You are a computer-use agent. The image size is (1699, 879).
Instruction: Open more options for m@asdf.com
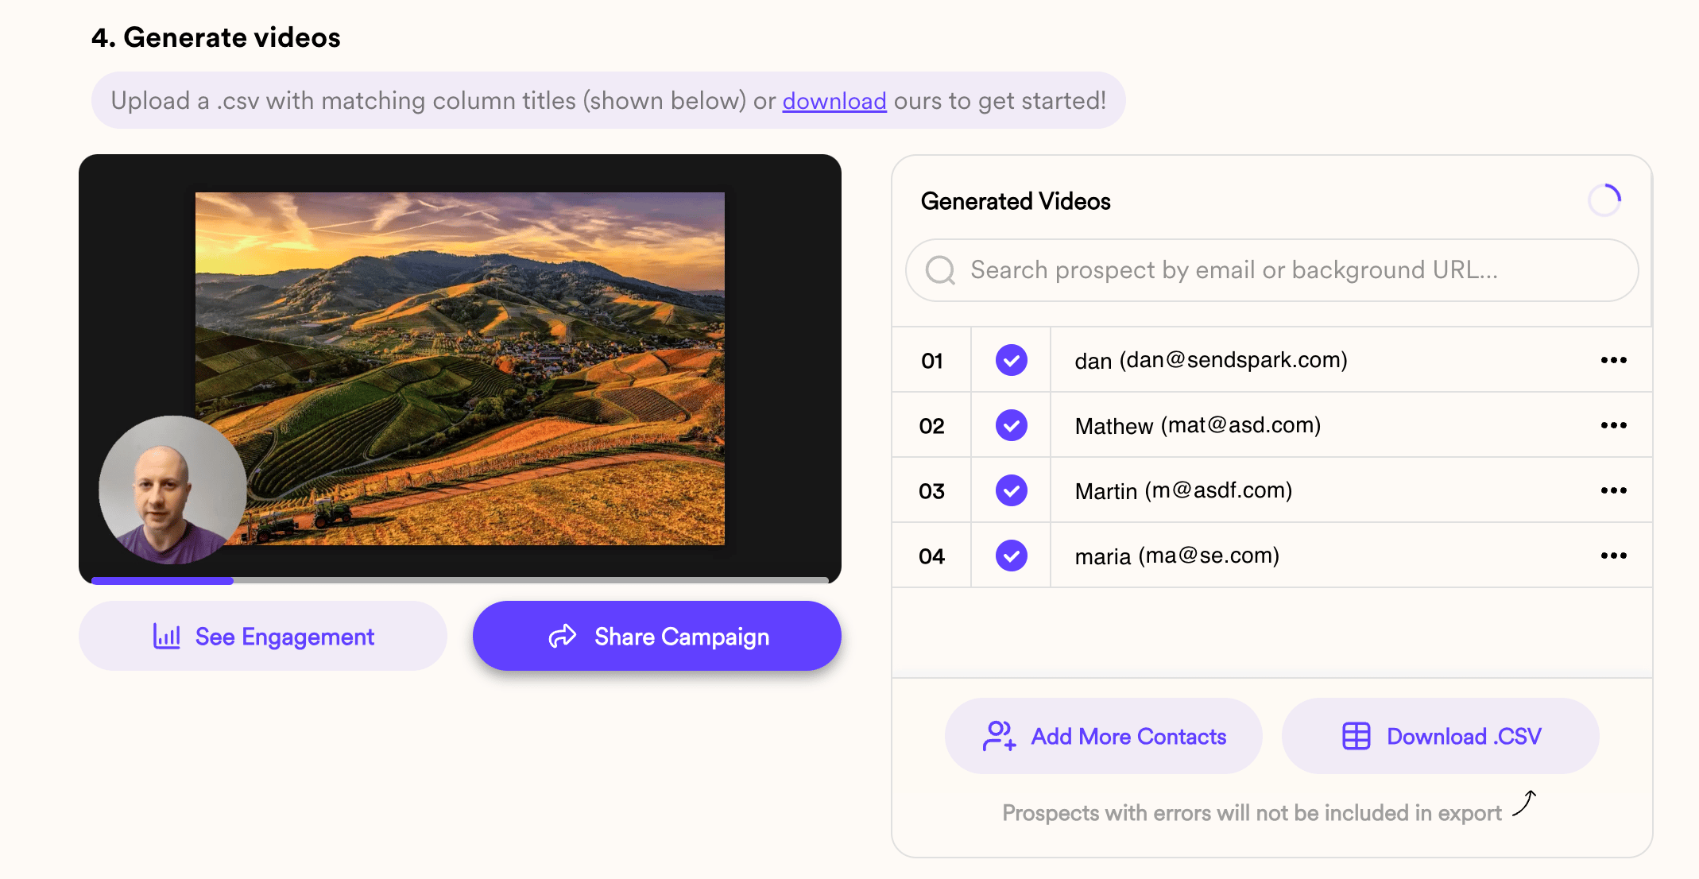point(1614,490)
